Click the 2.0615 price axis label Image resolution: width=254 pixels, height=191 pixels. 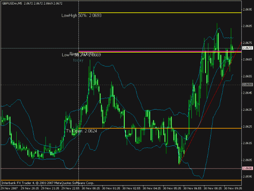click(247, 143)
